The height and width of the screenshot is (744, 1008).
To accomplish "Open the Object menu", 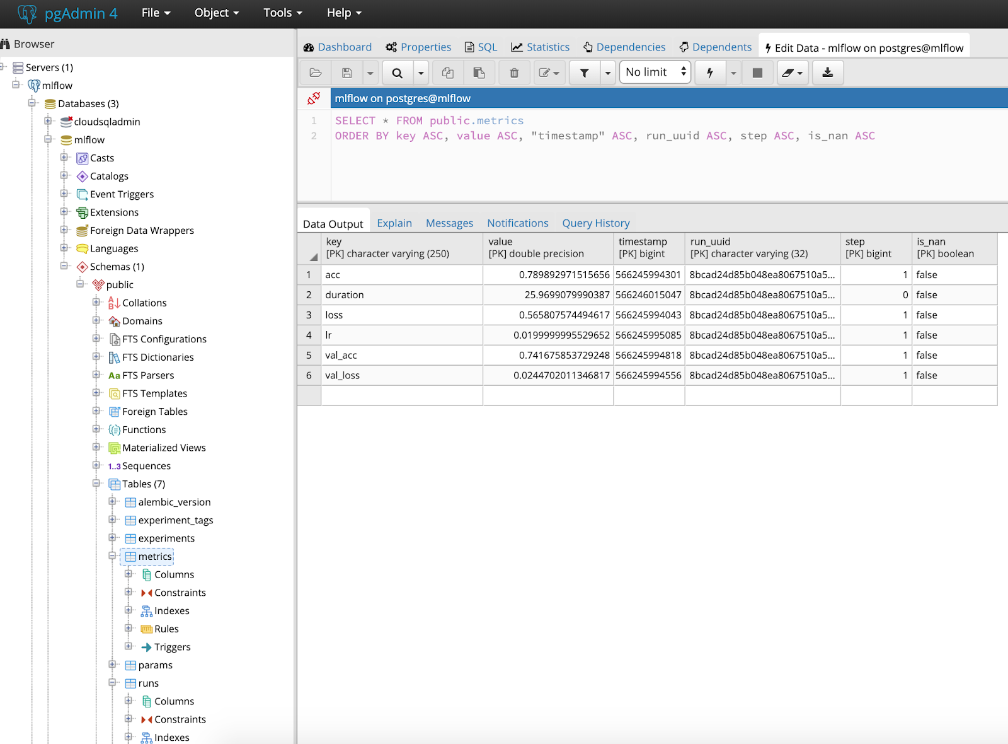I will [217, 13].
